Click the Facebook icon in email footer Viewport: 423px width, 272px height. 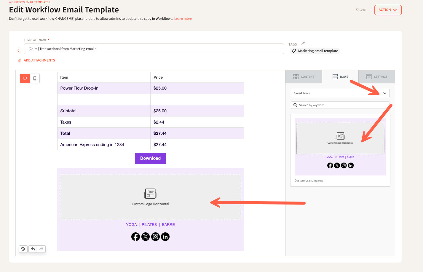135,237
